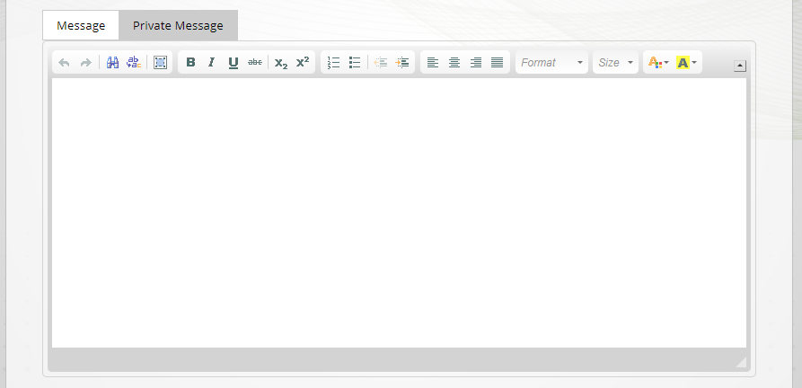The height and width of the screenshot is (388, 802).
Task: Click the Undo arrow icon
Action: coord(64,63)
